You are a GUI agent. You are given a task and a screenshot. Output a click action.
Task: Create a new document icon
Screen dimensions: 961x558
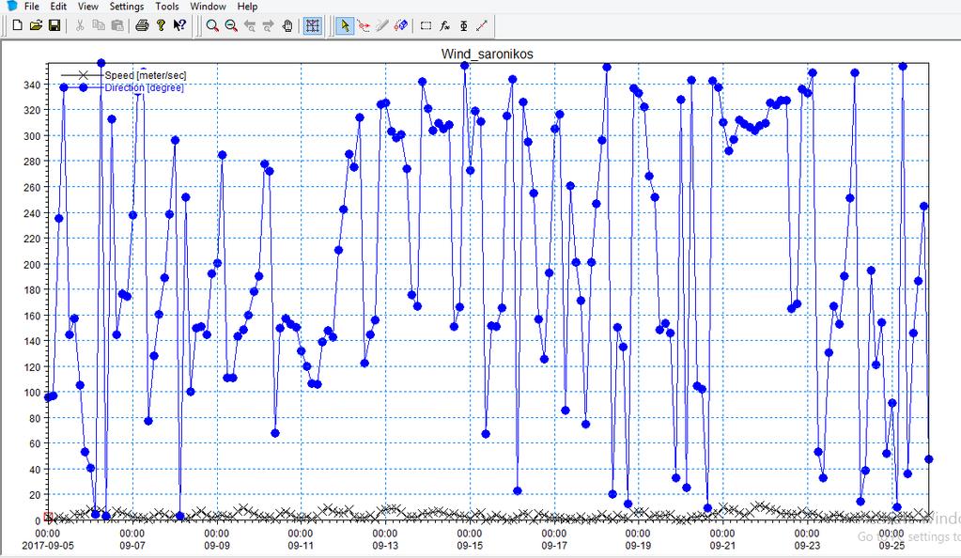tap(17, 25)
